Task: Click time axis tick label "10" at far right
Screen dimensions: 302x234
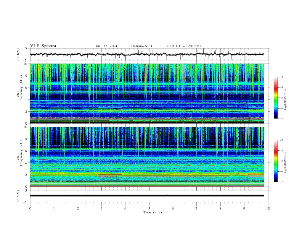Action: 268,208
